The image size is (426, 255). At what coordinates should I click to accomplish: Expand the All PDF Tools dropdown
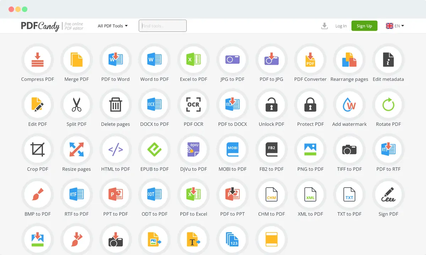tap(113, 26)
